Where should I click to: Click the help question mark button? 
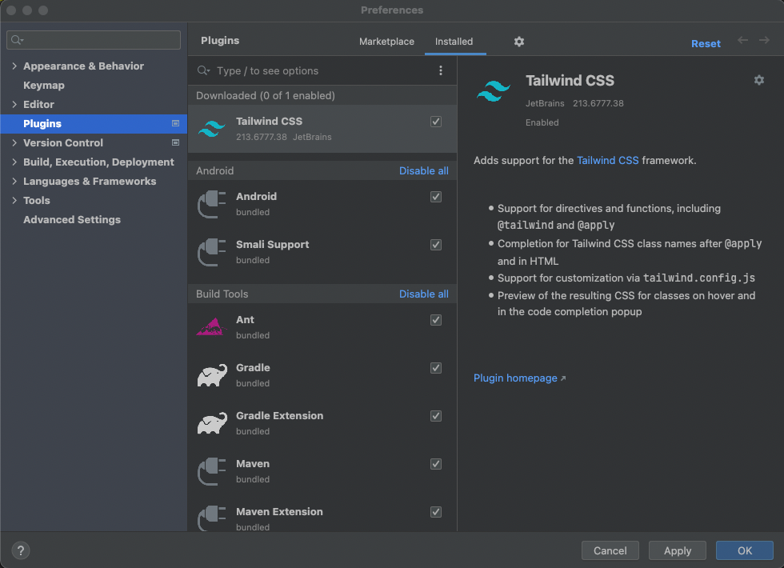(x=21, y=550)
